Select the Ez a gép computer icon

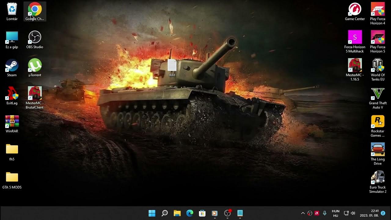point(12,40)
